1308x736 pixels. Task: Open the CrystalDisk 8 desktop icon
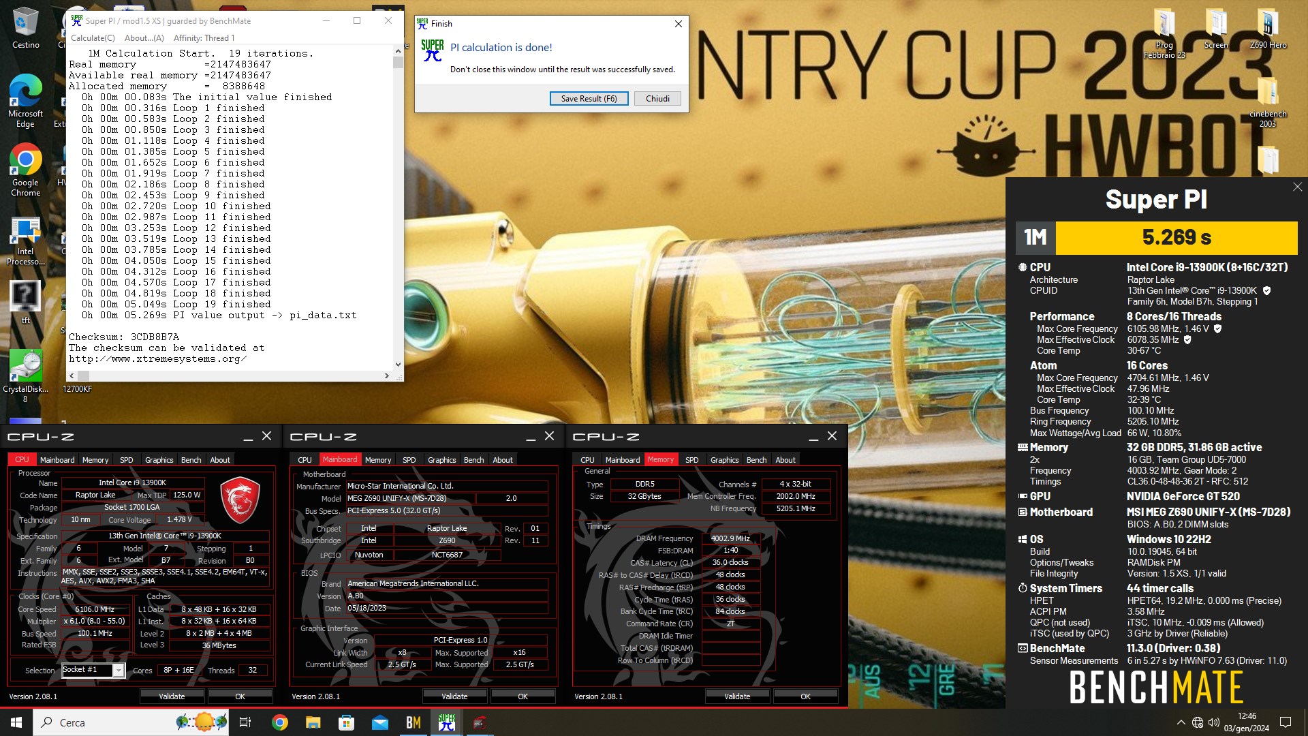(25, 376)
